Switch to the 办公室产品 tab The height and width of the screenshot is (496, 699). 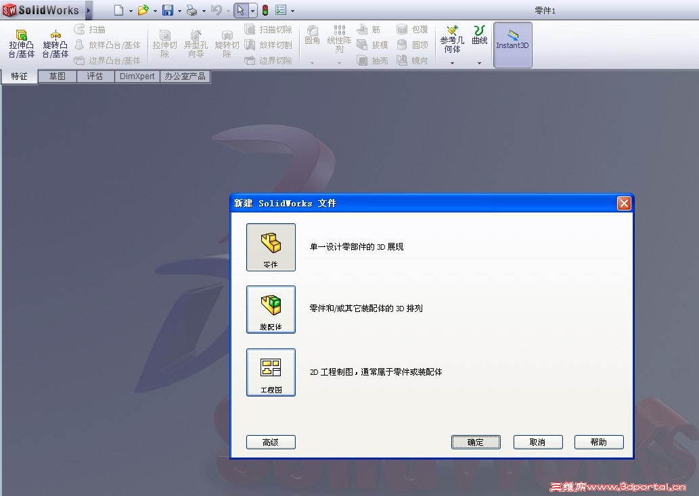click(x=185, y=76)
